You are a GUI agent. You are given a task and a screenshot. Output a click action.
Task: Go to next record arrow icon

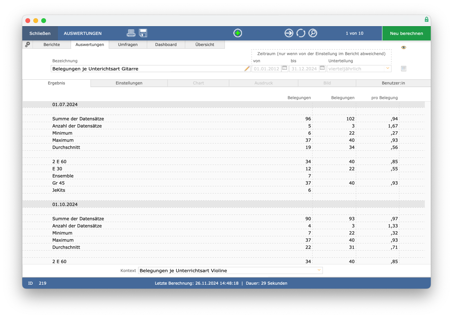click(289, 33)
